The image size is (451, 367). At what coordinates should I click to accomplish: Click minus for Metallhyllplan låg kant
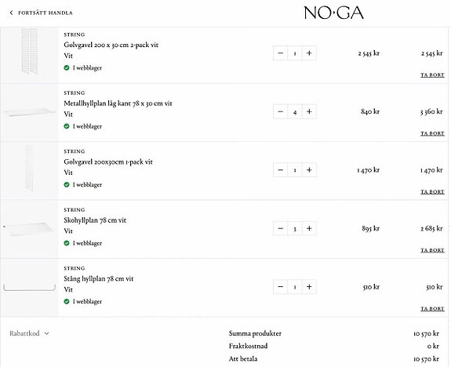[x=281, y=111]
